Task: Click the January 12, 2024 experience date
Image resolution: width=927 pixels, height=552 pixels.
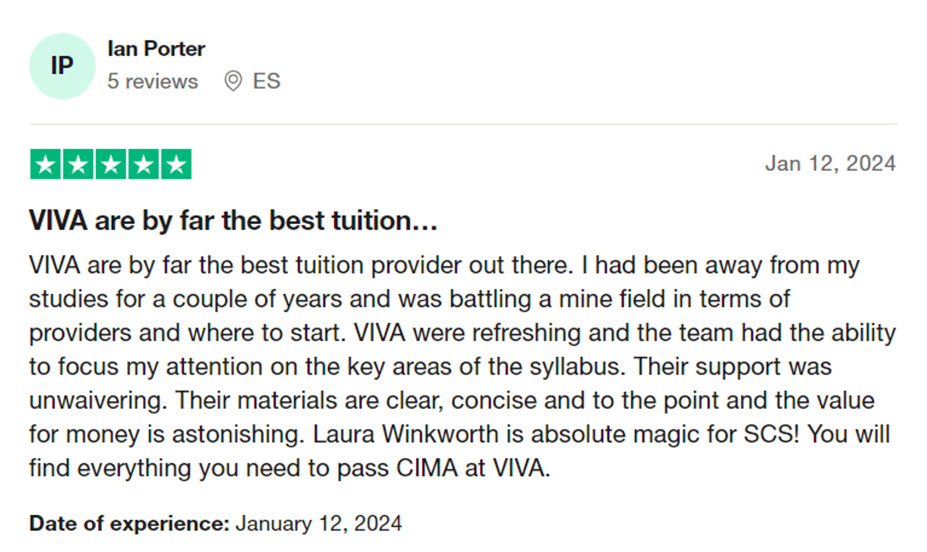Action: tap(318, 524)
